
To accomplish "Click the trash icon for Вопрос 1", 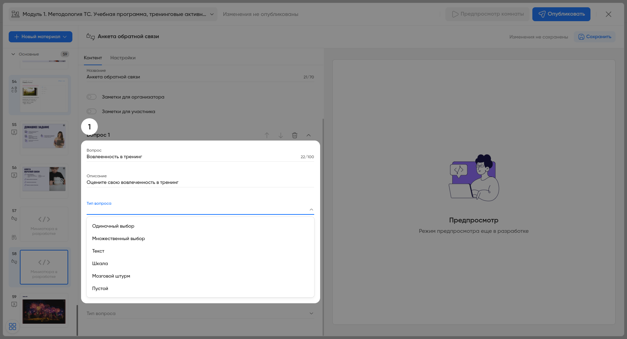I will 295,135.
